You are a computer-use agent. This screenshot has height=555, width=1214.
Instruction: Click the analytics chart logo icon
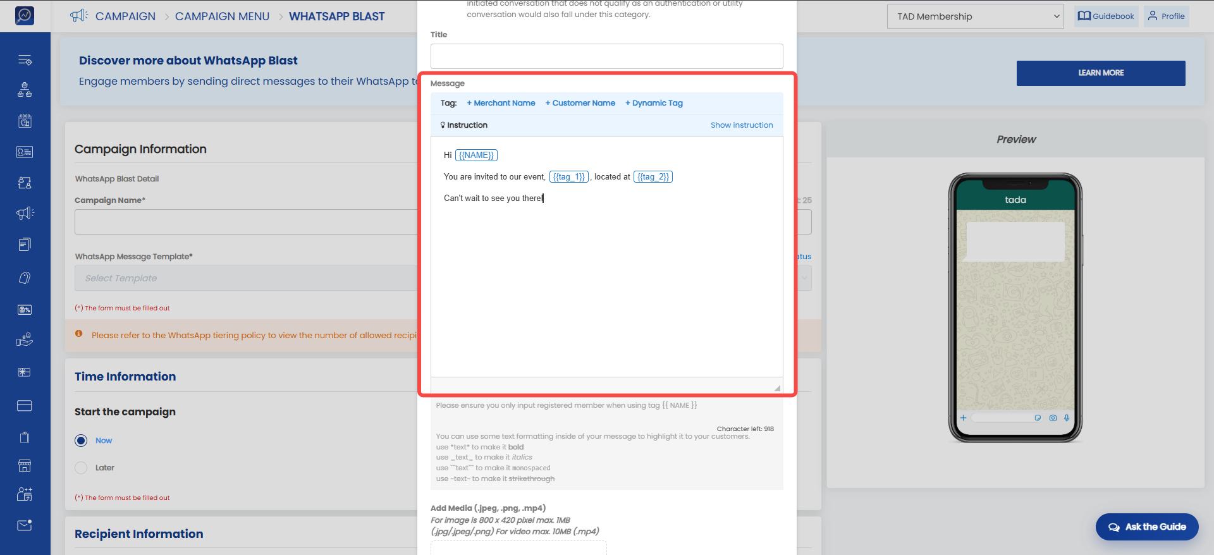pos(25,15)
